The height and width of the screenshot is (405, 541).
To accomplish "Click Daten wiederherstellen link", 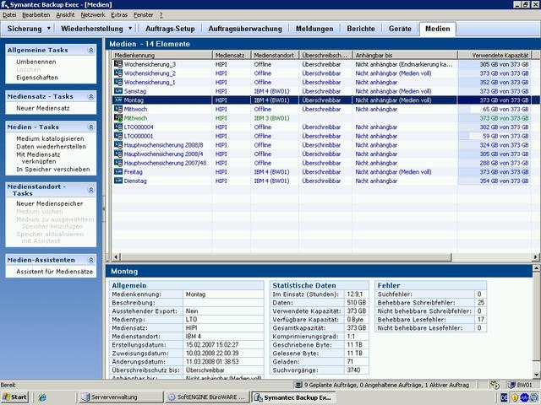I will (51, 146).
